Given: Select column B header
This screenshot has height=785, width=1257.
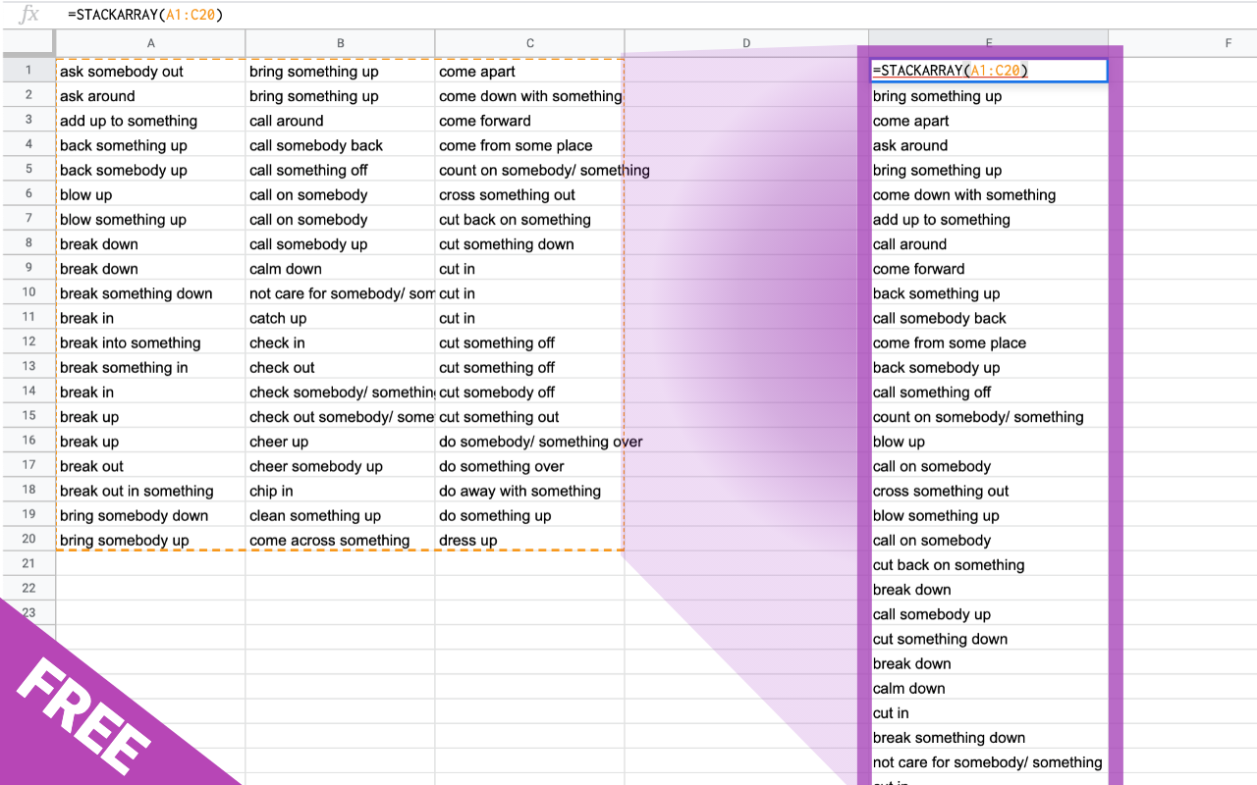Looking at the screenshot, I should [x=340, y=43].
